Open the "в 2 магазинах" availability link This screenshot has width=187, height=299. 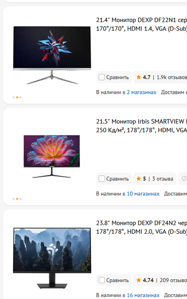139,92
